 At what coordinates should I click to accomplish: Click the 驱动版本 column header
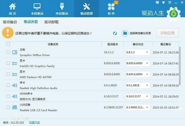click(x=113, y=44)
